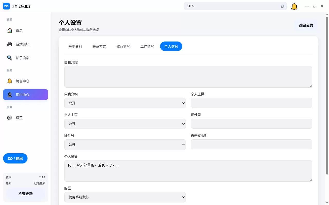Click the gamepad icon for 游戏板块
This screenshot has height=205, width=329.
[x=10, y=44]
